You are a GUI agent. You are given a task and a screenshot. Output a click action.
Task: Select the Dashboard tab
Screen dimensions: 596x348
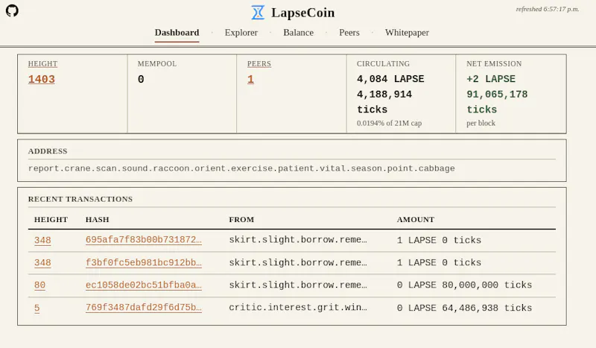pos(177,33)
